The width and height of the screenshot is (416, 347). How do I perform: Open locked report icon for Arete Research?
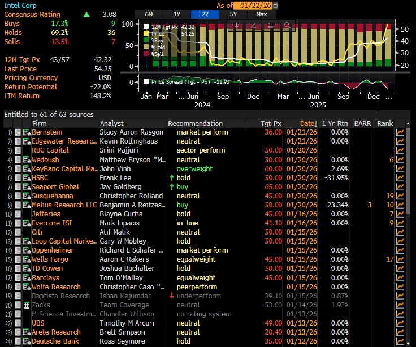pos(27,332)
